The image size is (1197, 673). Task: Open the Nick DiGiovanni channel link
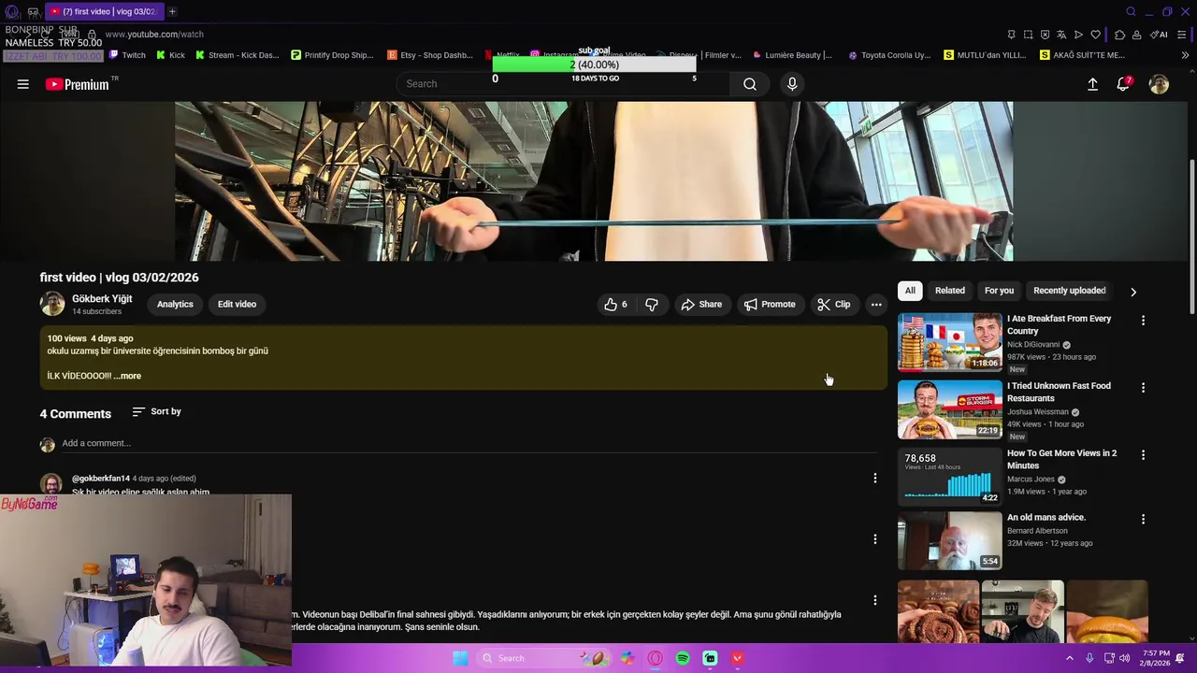[1033, 345]
